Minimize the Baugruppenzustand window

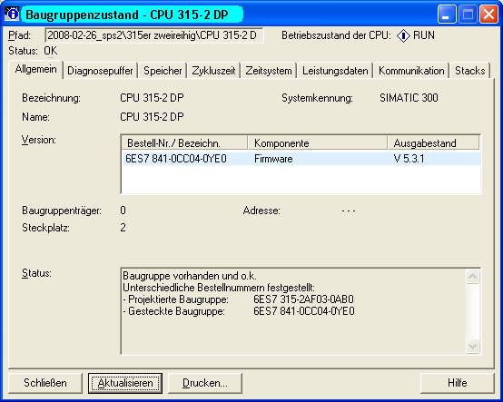[x=447, y=15]
